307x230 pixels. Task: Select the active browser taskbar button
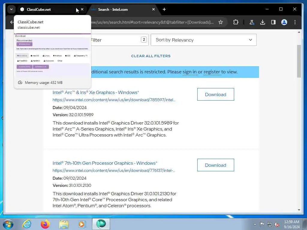101,224
